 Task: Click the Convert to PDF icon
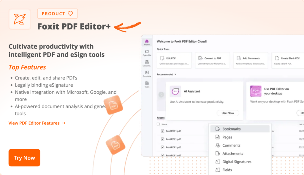200,58
